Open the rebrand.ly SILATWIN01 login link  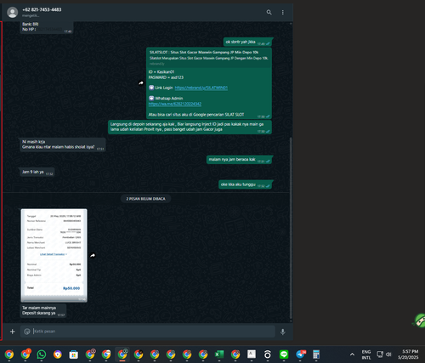[x=201, y=88]
